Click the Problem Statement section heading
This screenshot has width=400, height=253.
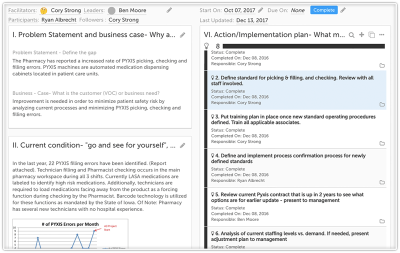(x=94, y=35)
